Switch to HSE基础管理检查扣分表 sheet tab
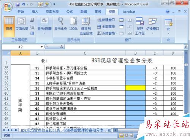This screenshot has height=140, width=190. click(84, 130)
